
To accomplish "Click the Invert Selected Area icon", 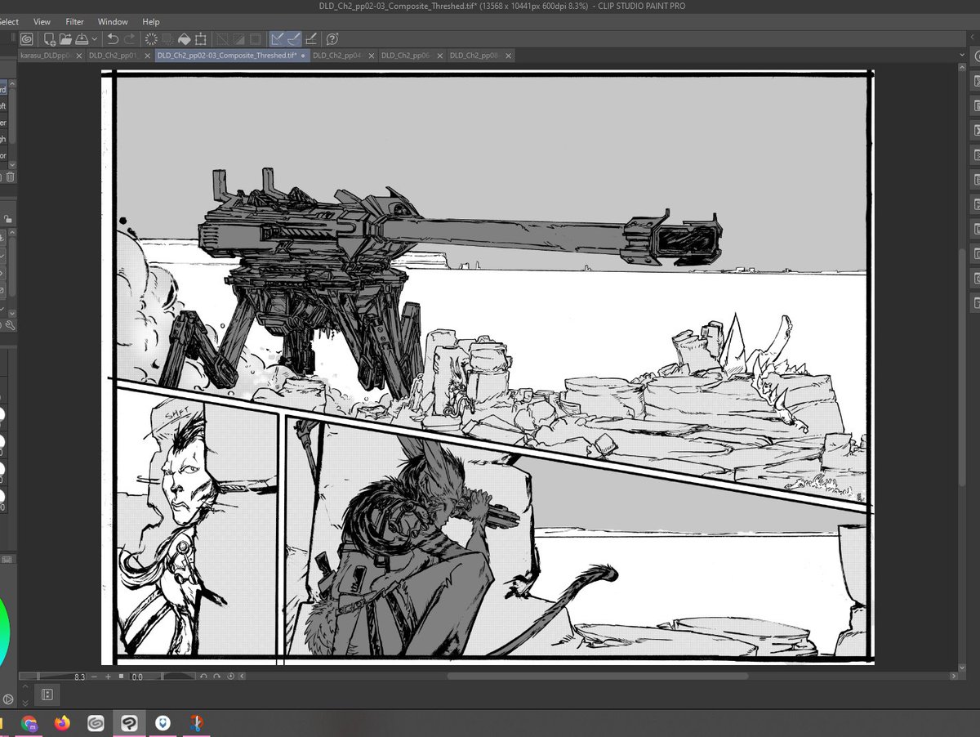I will (x=238, y=38).
